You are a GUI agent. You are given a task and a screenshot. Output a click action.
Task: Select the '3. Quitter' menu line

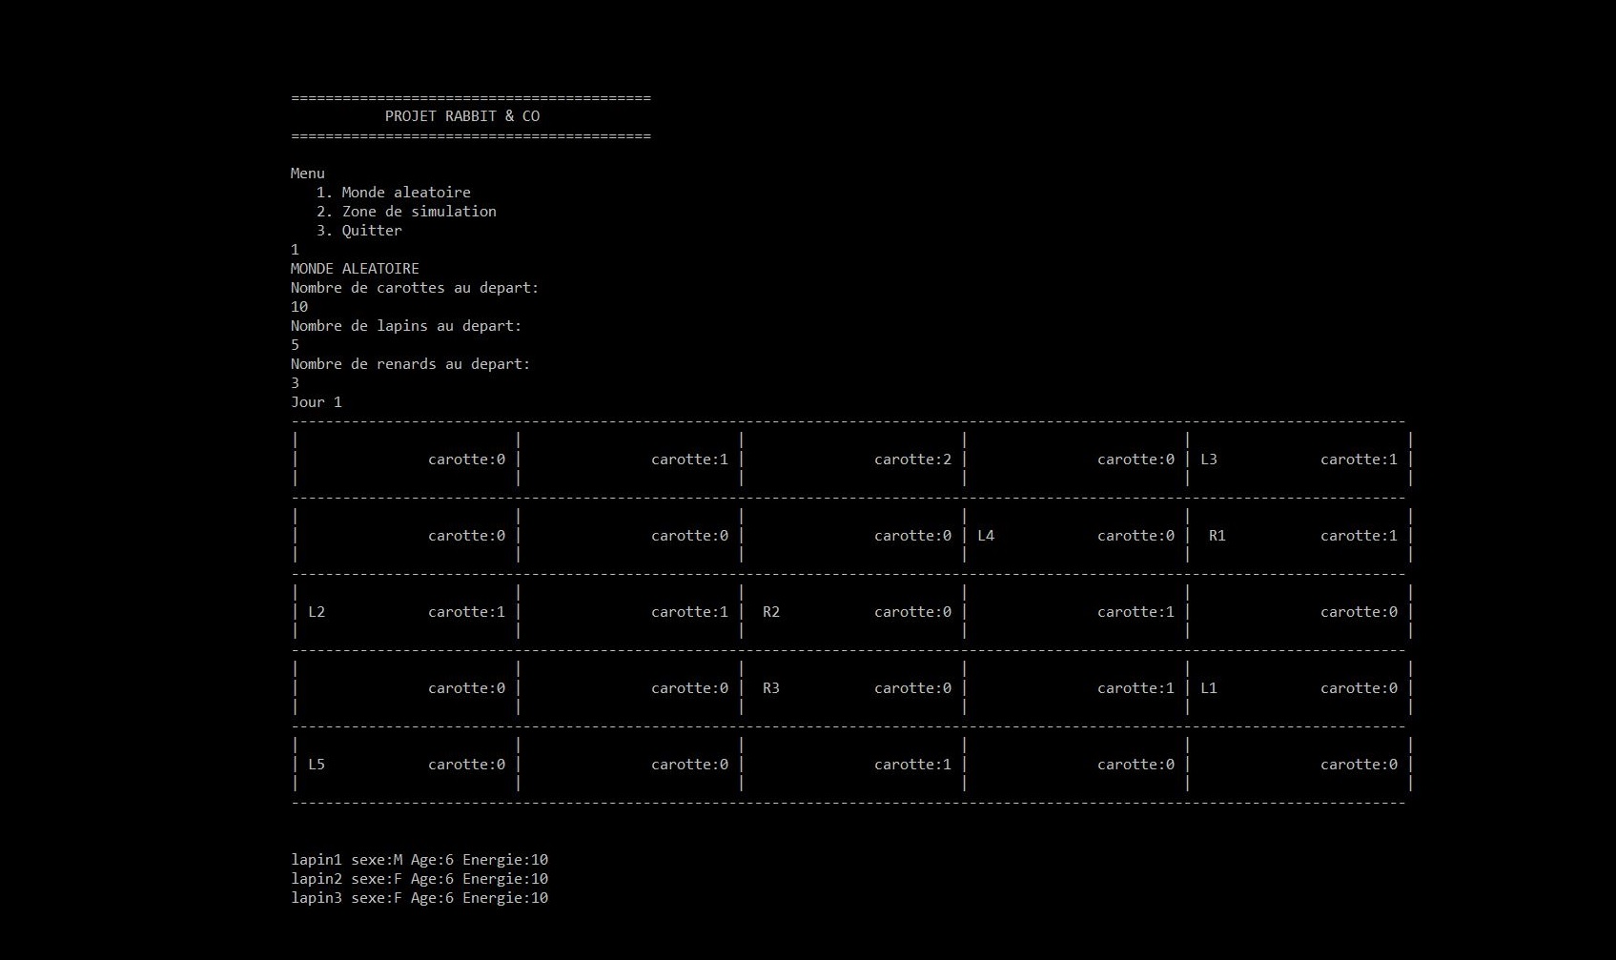pyautogui.click(x=359, y=231)
